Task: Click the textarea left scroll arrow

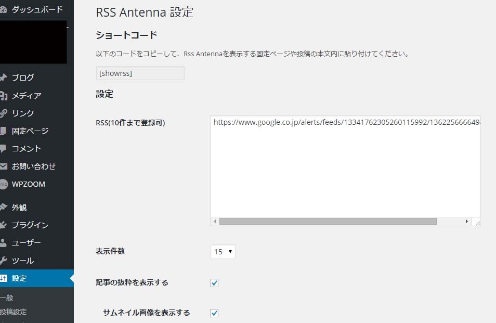Action: (215, 222)
